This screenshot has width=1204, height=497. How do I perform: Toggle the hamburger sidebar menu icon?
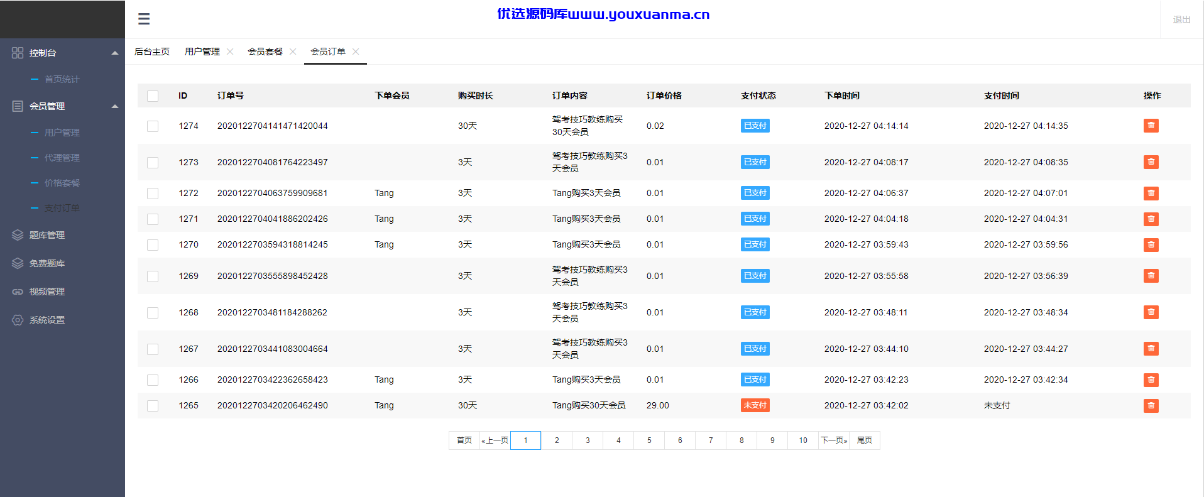[x=144, y=19]
